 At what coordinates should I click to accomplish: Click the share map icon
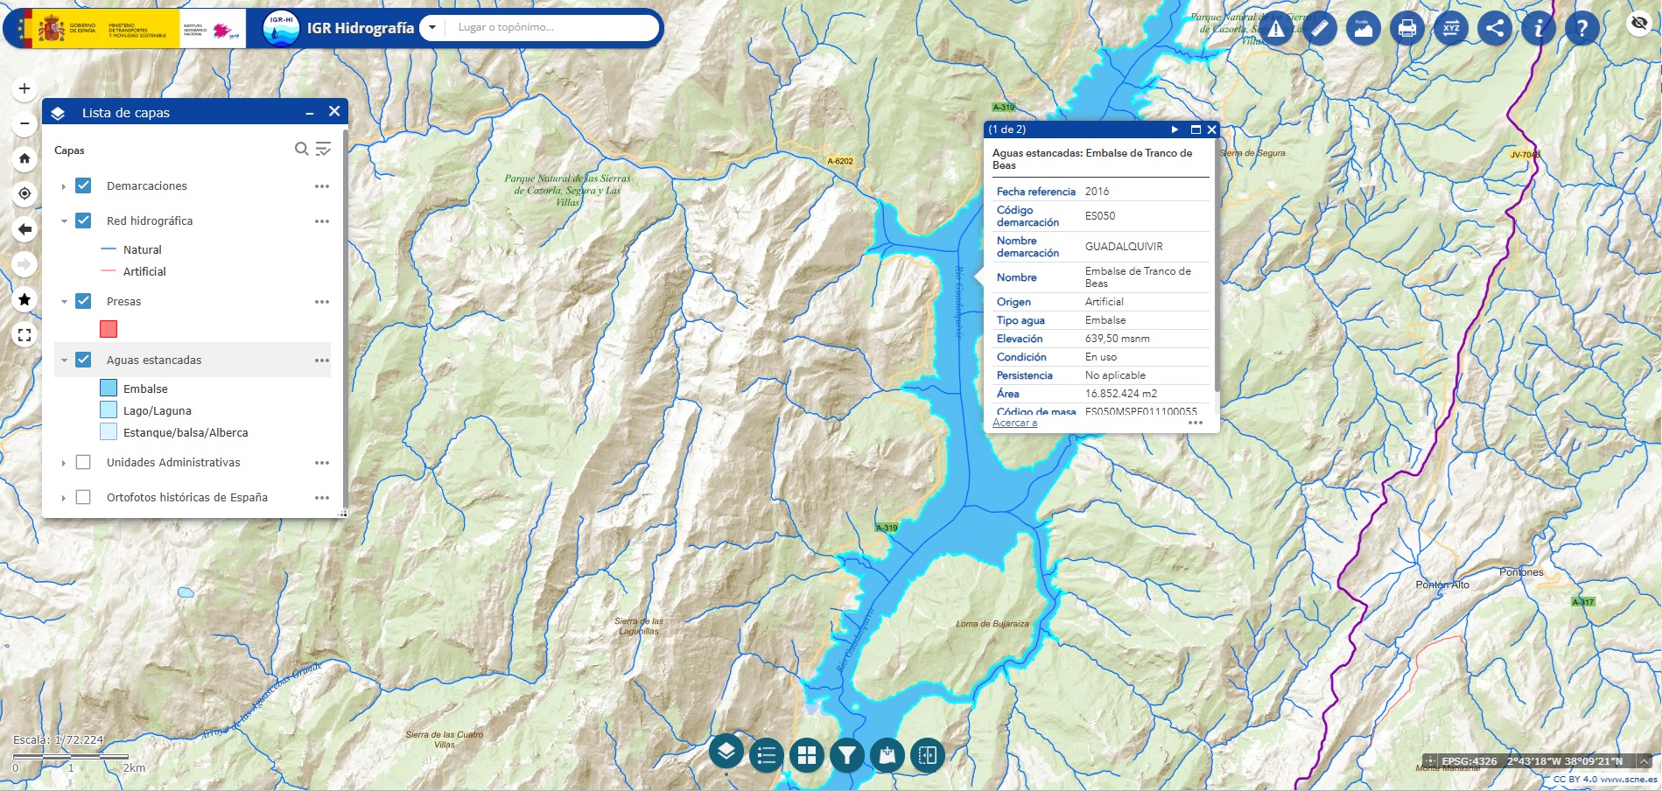1495,28
